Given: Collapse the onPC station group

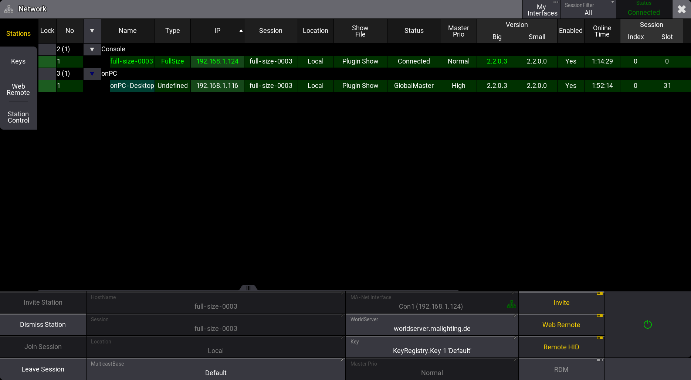Looking at the screenshot, I should 92,73.
